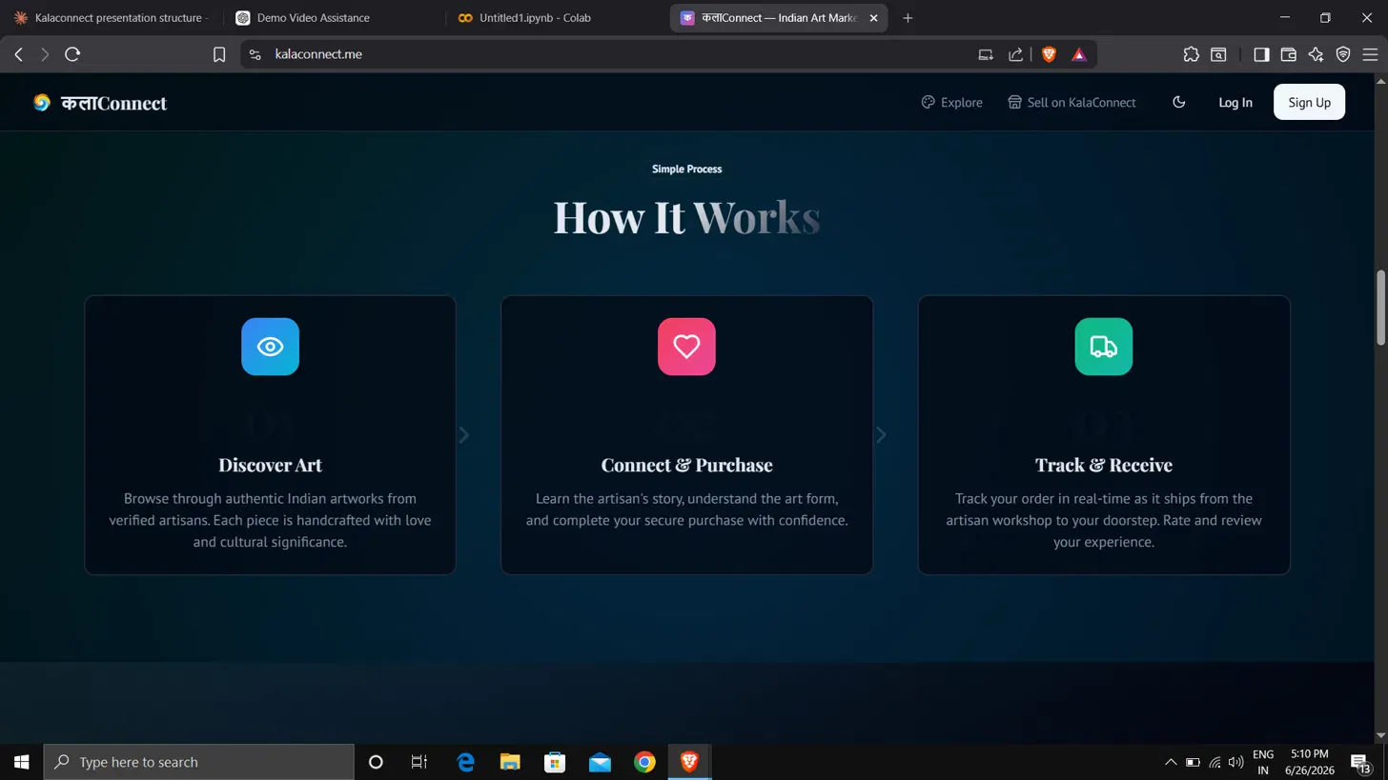Close the KalaConnect browser tab
1388x780 pixels.
point(873,18)
